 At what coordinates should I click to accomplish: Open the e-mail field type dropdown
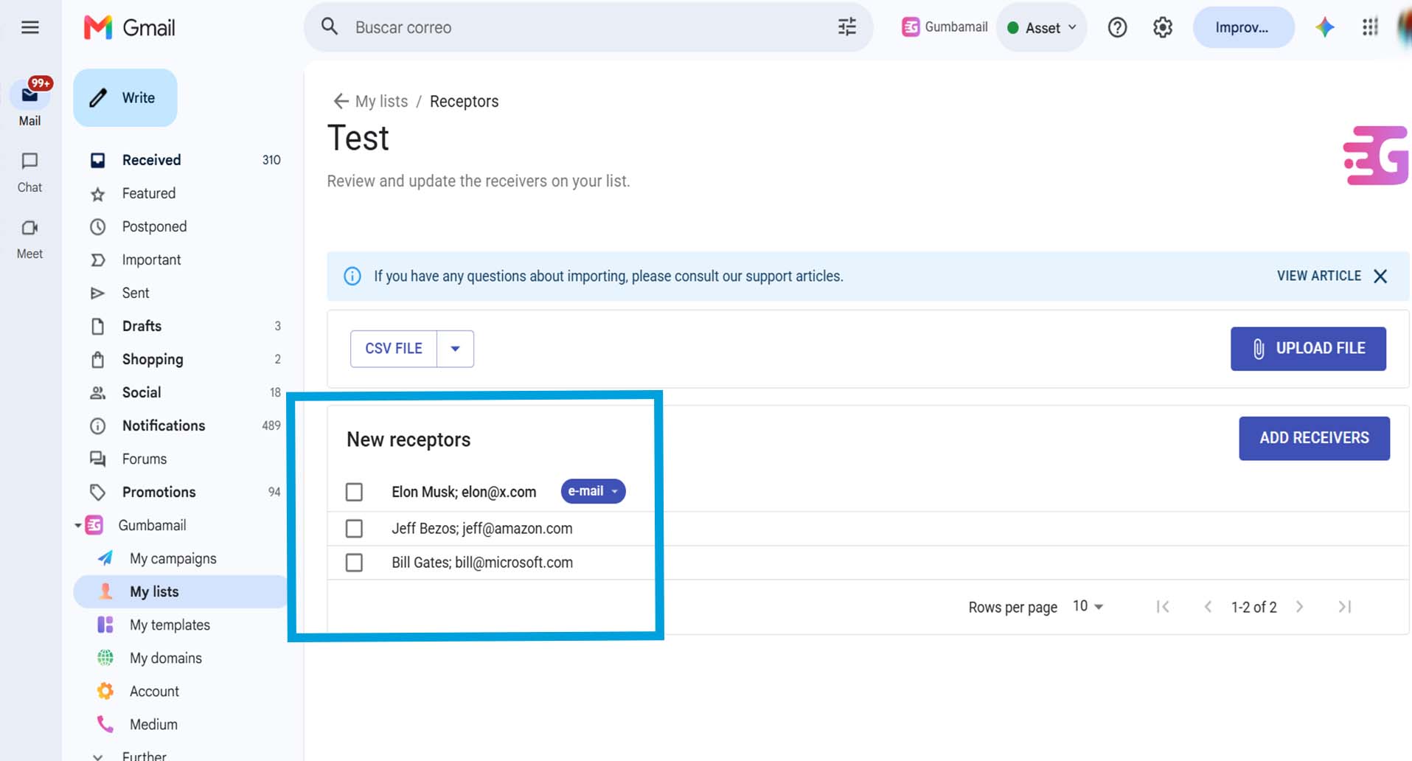tap(593, 491)
